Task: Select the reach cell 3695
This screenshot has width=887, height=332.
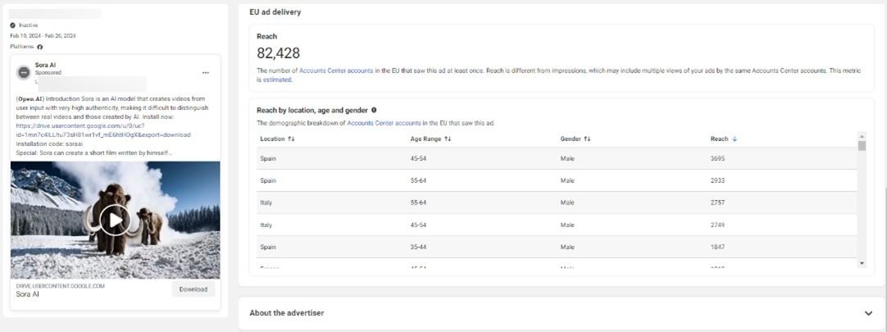Action: click(x=717, y=158)
